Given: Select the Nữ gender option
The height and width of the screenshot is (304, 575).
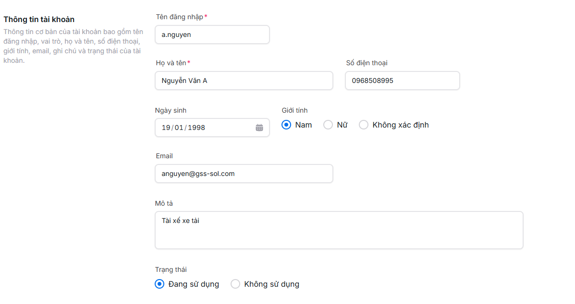Looking at the screenshot, I should point(328,125).
